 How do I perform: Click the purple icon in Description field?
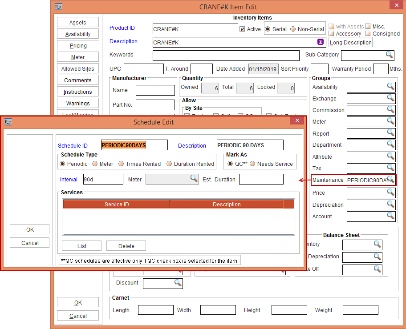(x=320, y=42)
